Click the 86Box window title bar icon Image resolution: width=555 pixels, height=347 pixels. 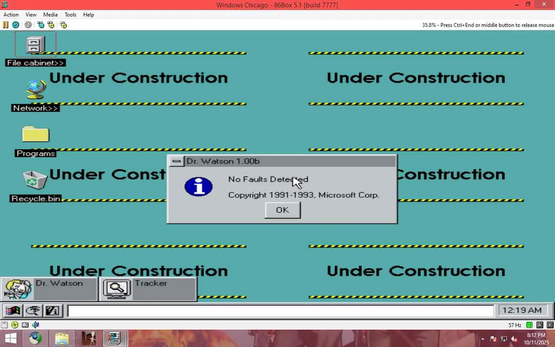tap(5, 5)
